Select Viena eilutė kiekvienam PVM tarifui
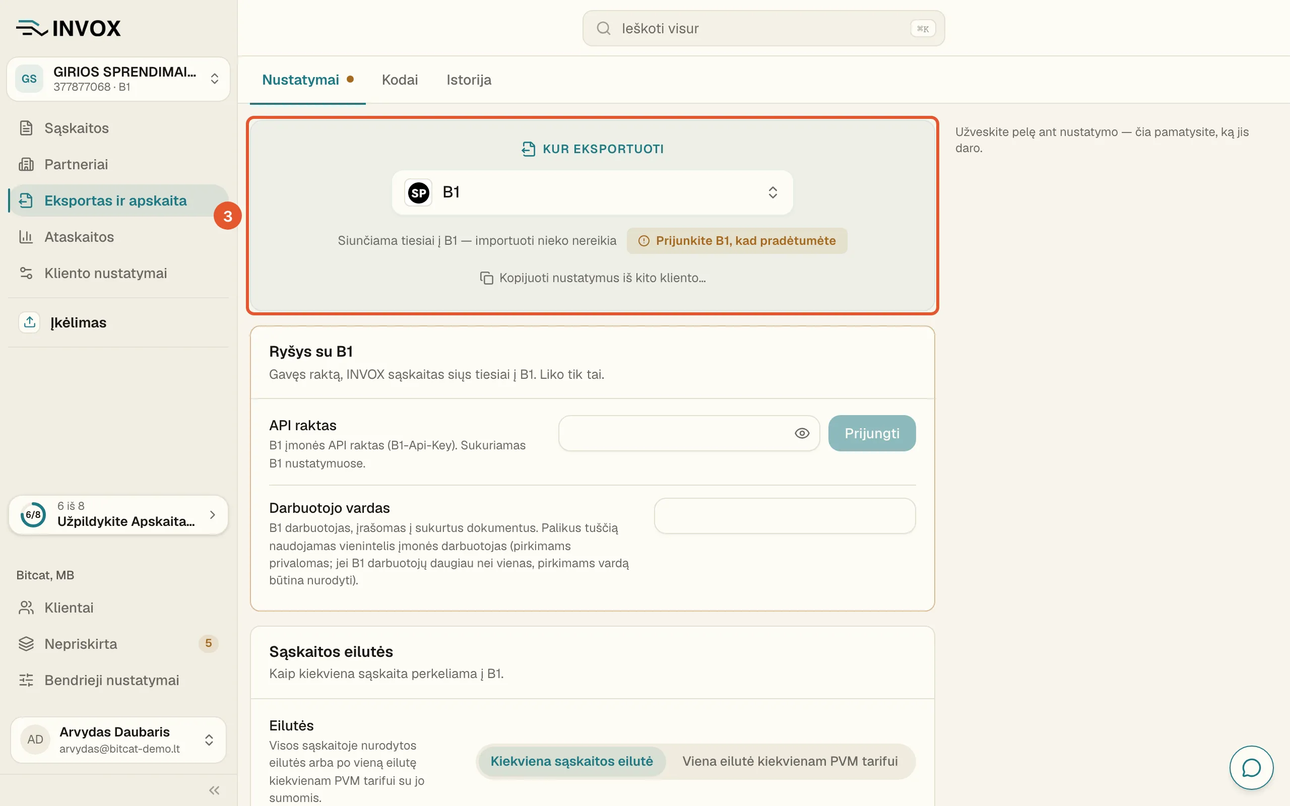This screenshot has width=1290, height=806. click(790, 761)
